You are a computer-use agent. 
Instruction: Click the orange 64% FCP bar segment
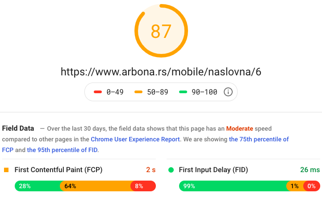tap(96, 186)
